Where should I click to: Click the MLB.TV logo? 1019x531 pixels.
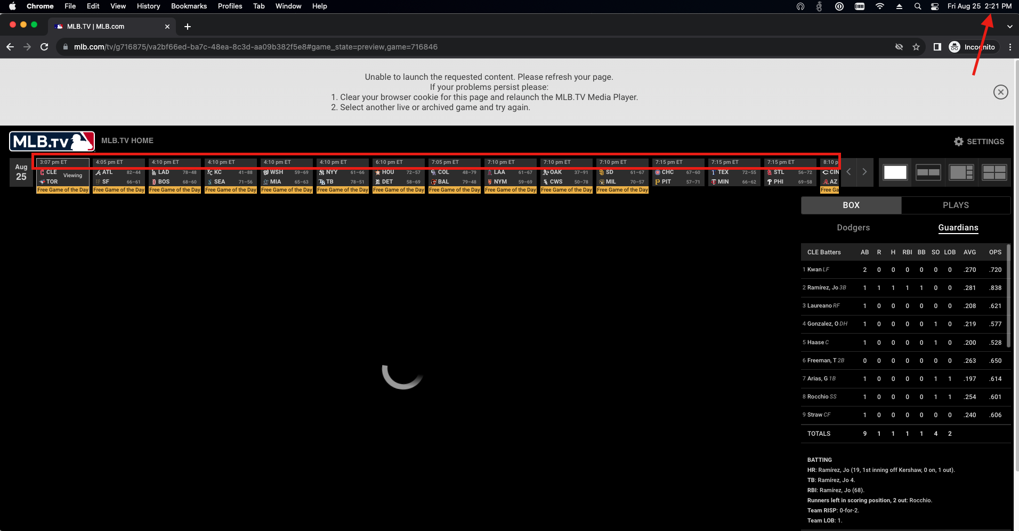coord(52,141)
